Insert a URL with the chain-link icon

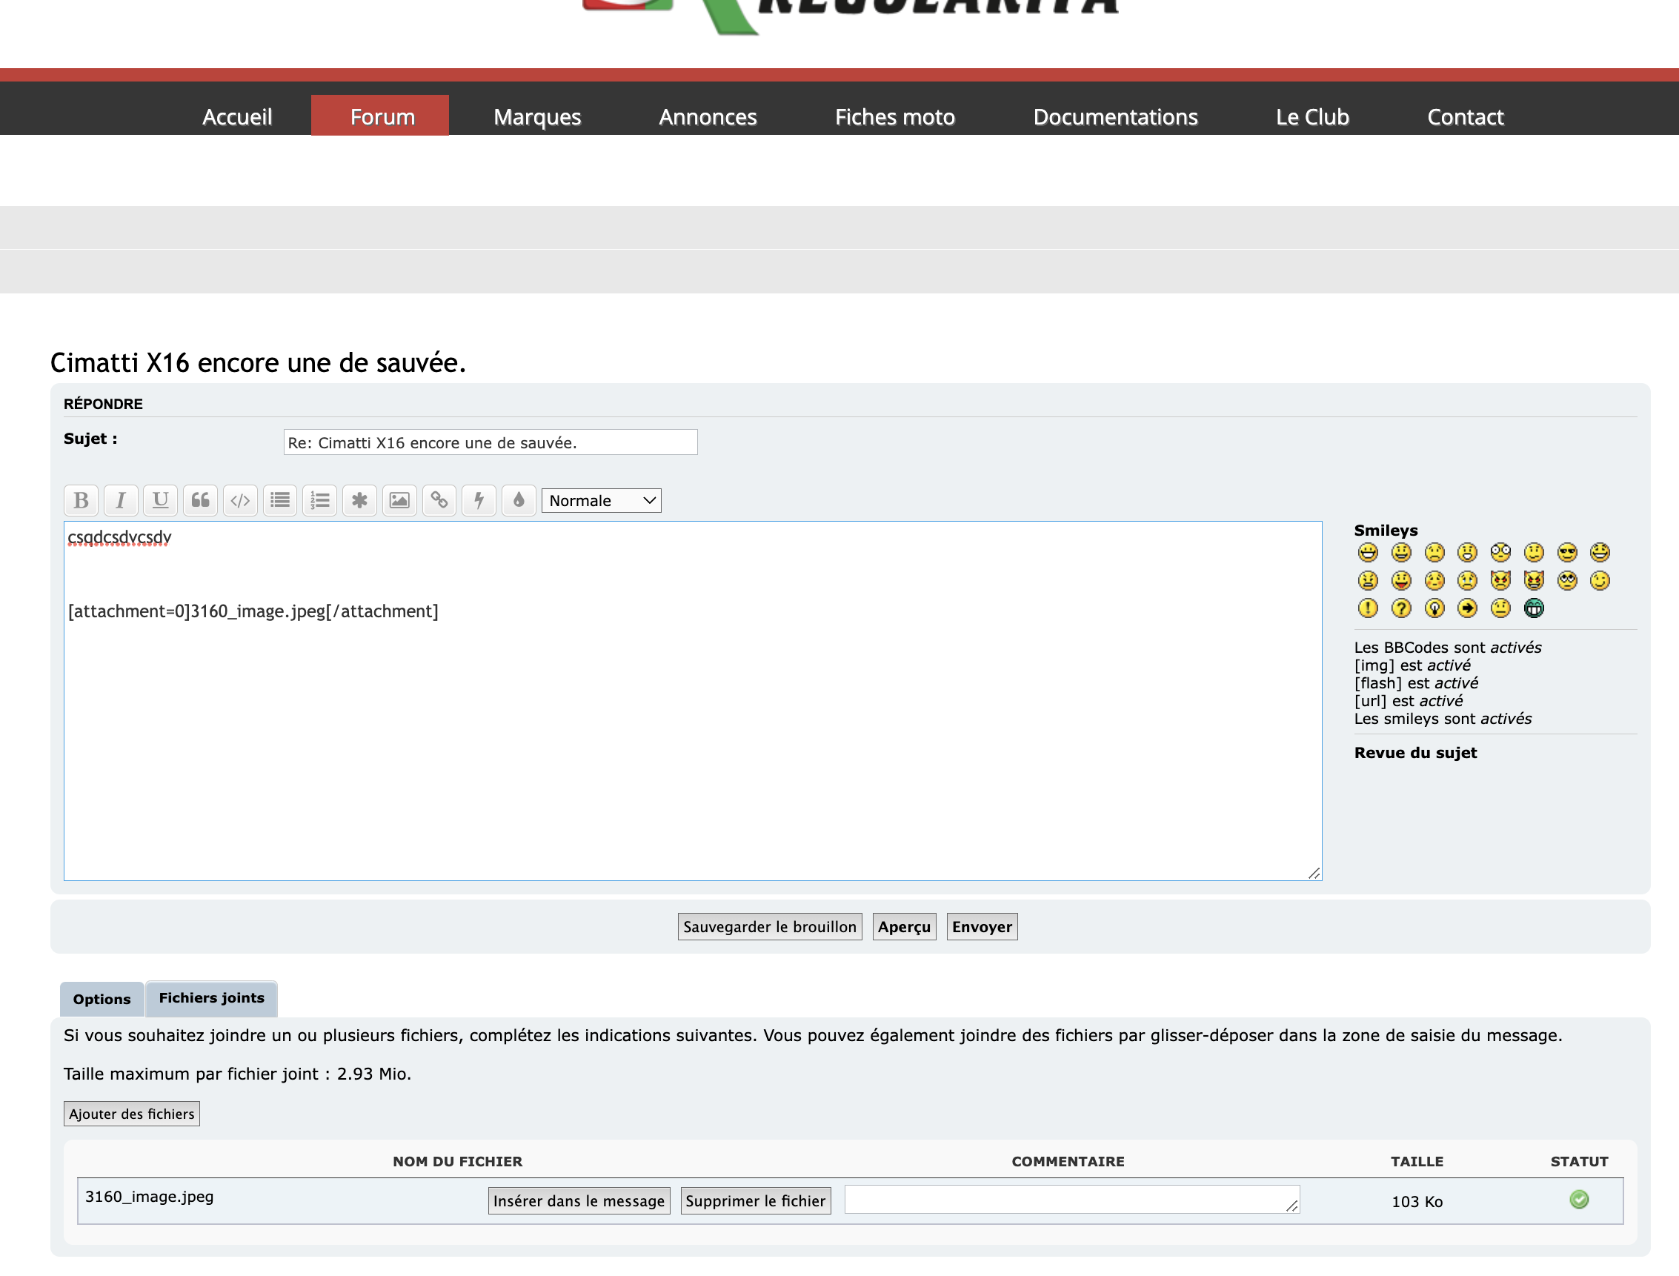point(439,500)
